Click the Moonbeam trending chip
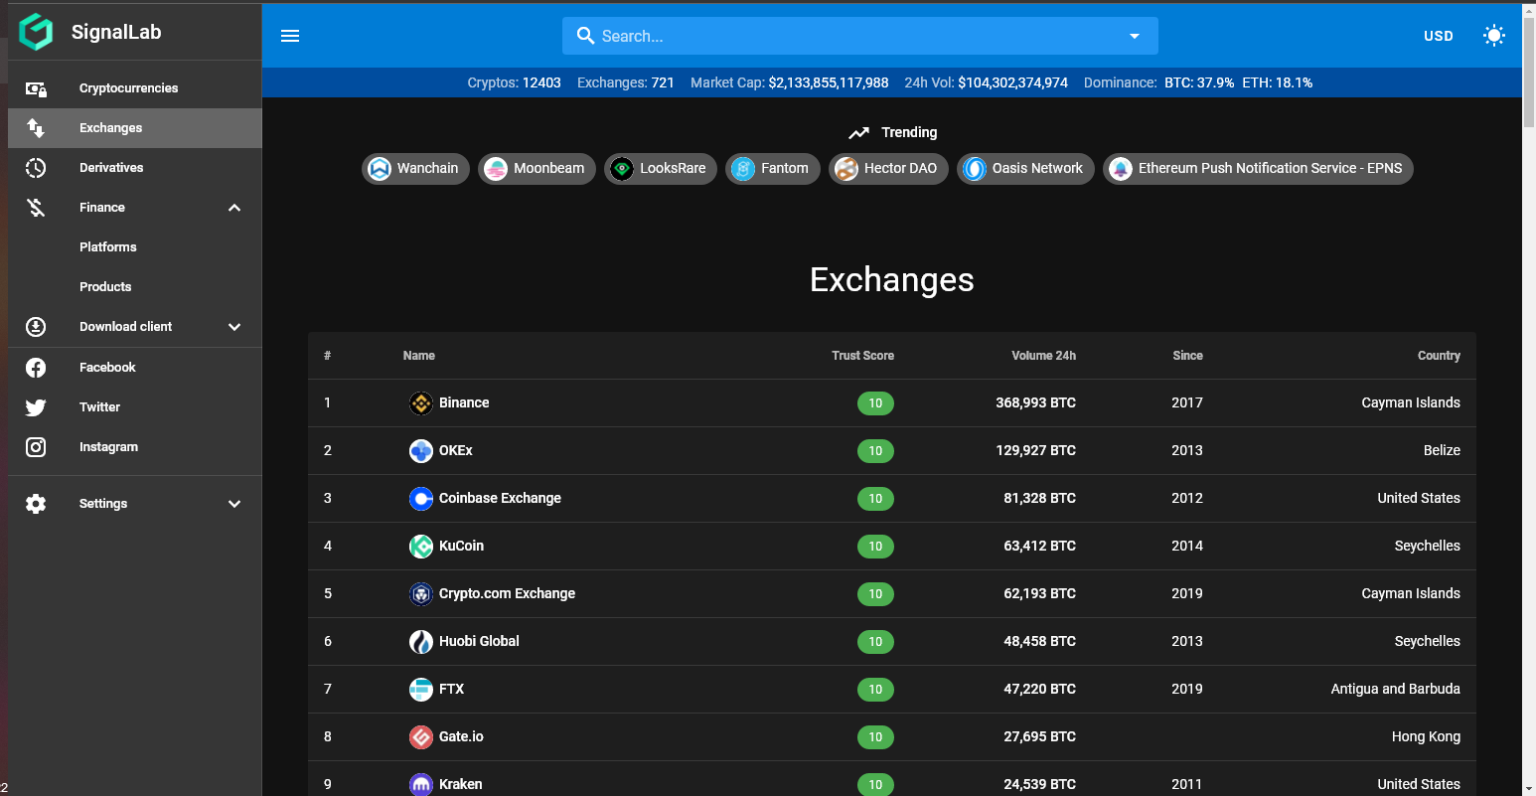This screenshot has height=796, width=1536. click(x=537, y=169)
